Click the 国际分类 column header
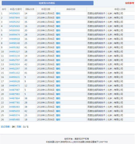 [30, 9]
